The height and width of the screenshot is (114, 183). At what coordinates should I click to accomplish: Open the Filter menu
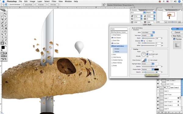54,2
